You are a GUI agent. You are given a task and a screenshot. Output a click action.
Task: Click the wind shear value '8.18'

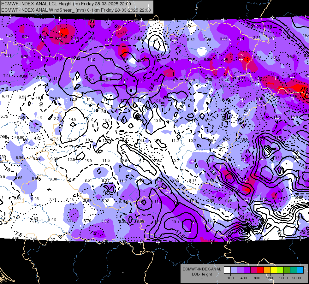[x=193, y=180]
